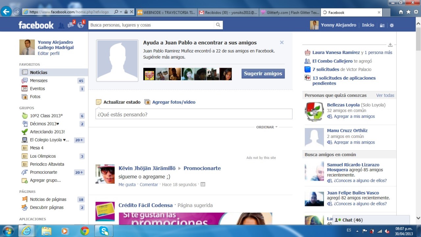The height and width of the screenshot is (237, 421).
Task: Switch to WEBNODE browser tab
Action: pyautogui.click(x=166, y=13)
